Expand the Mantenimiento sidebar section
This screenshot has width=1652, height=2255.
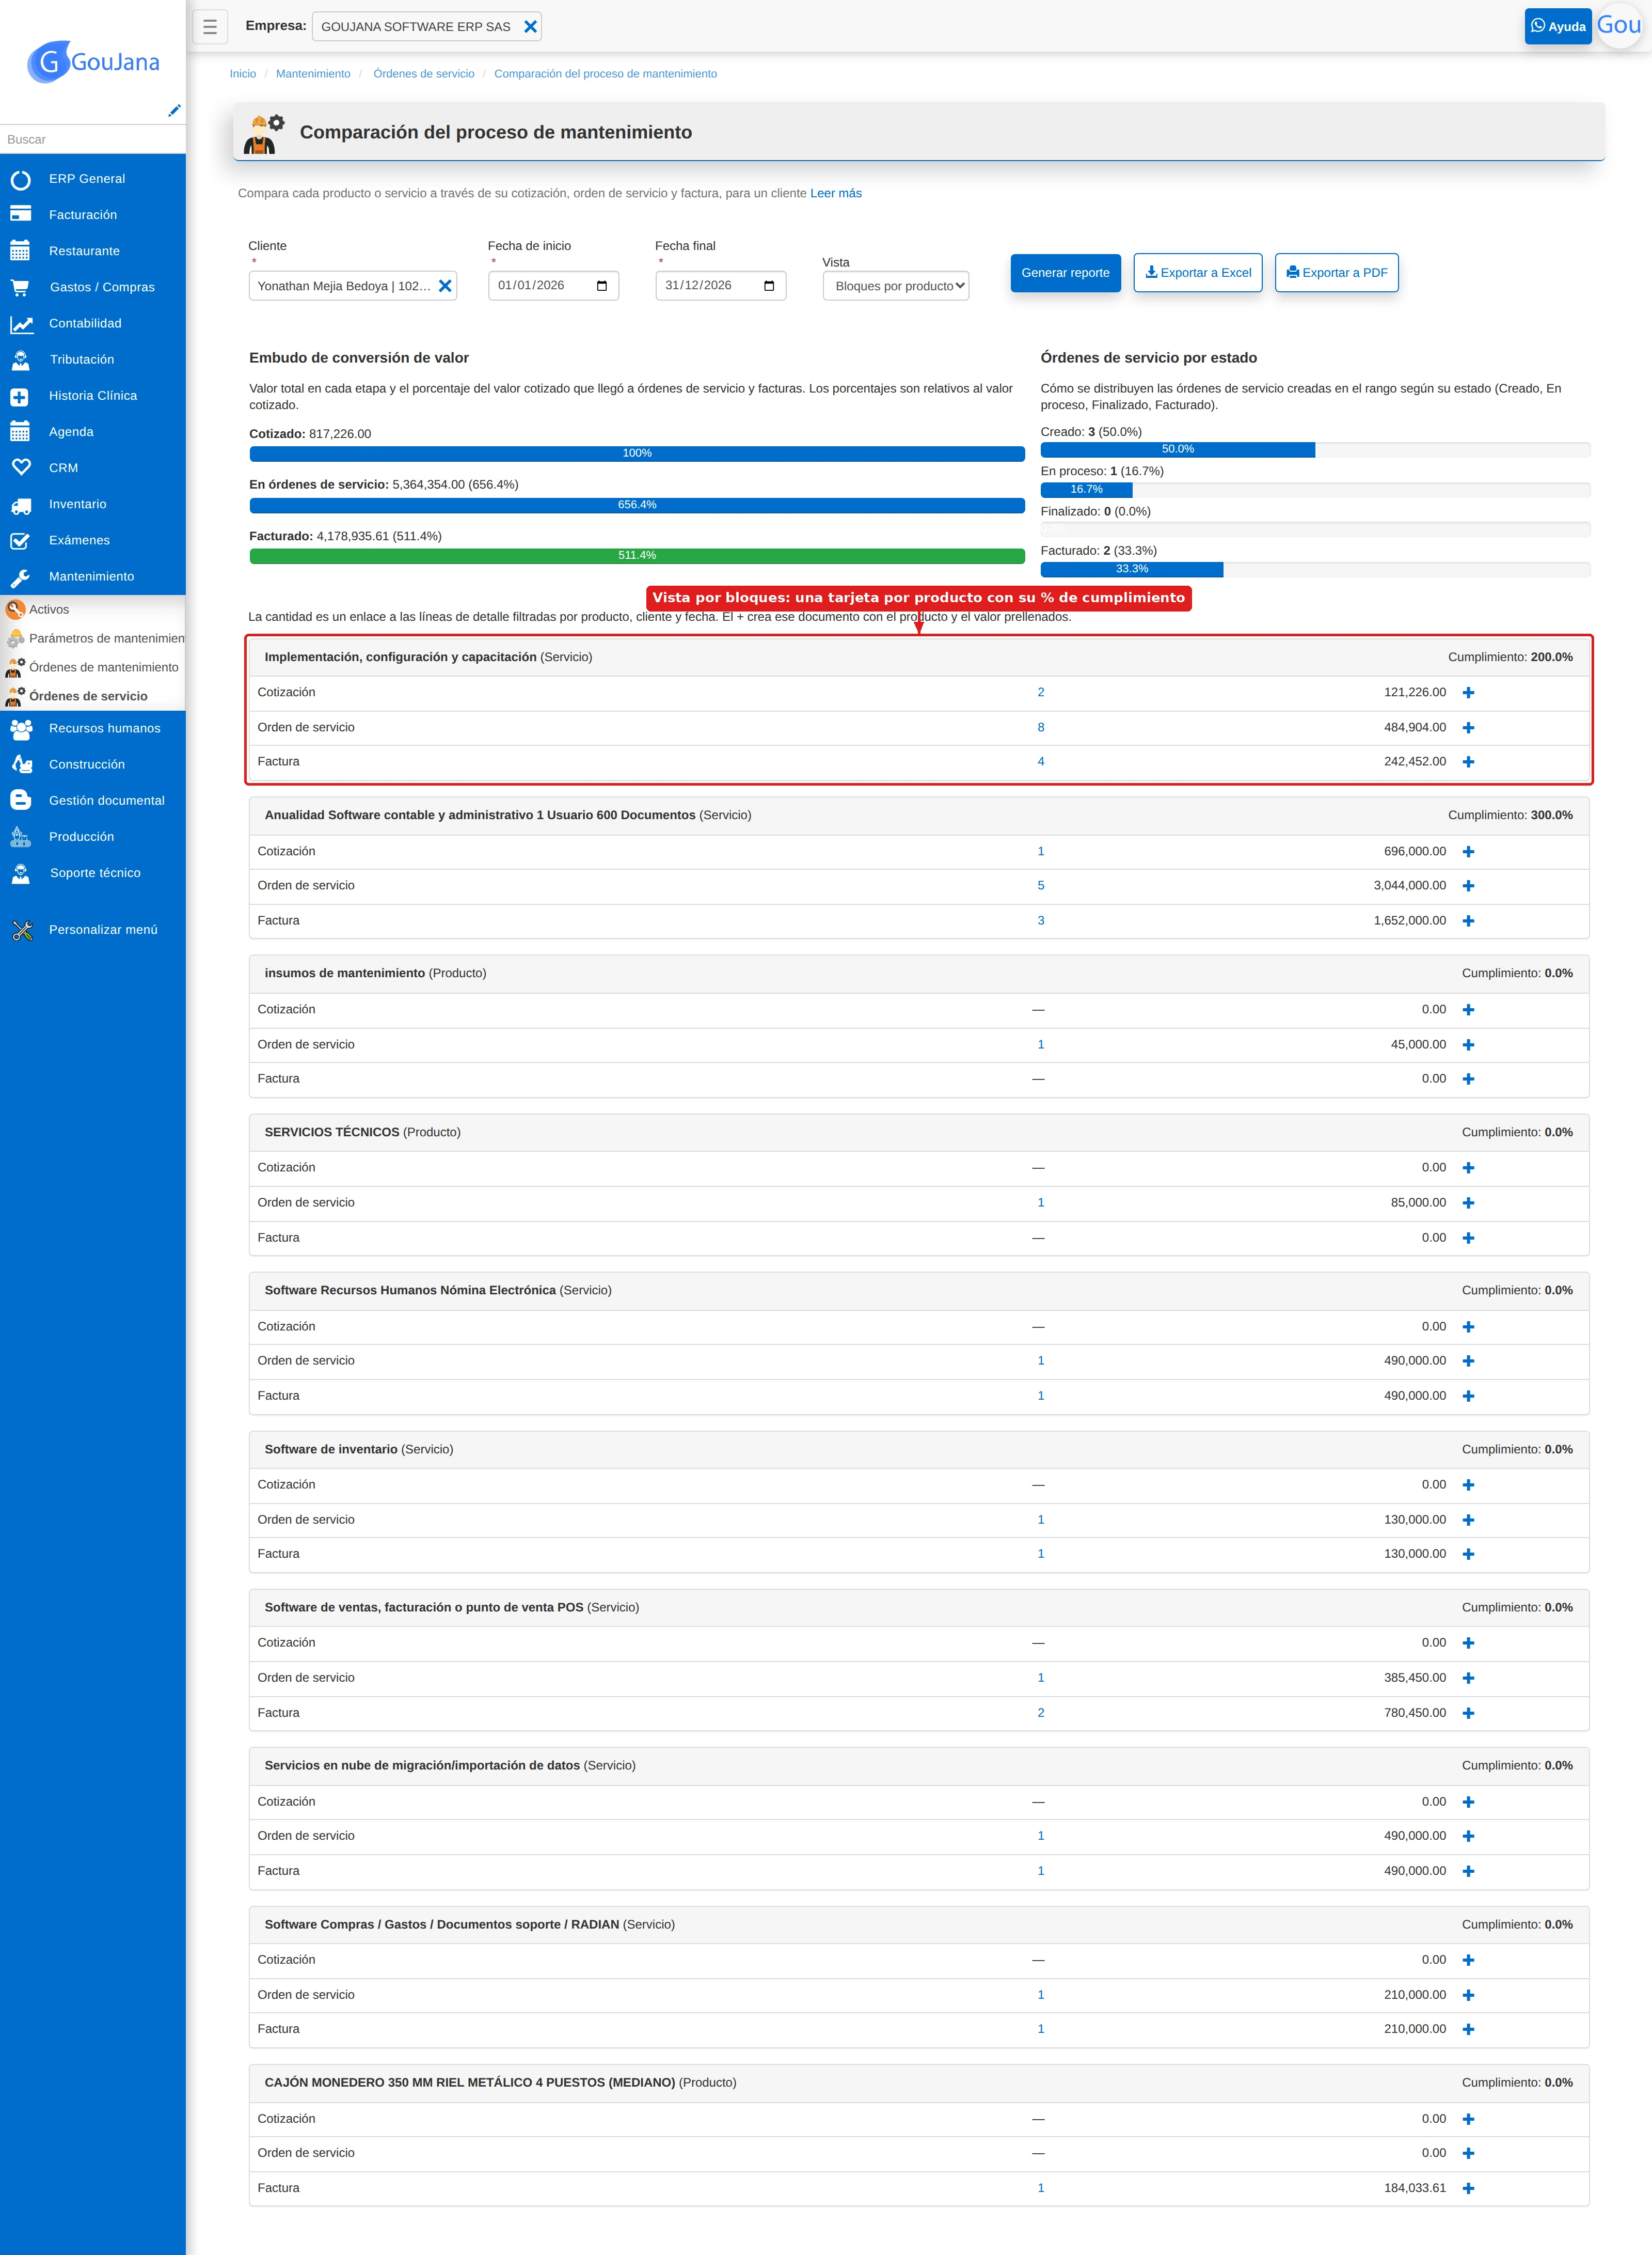[x=92, y=576]
